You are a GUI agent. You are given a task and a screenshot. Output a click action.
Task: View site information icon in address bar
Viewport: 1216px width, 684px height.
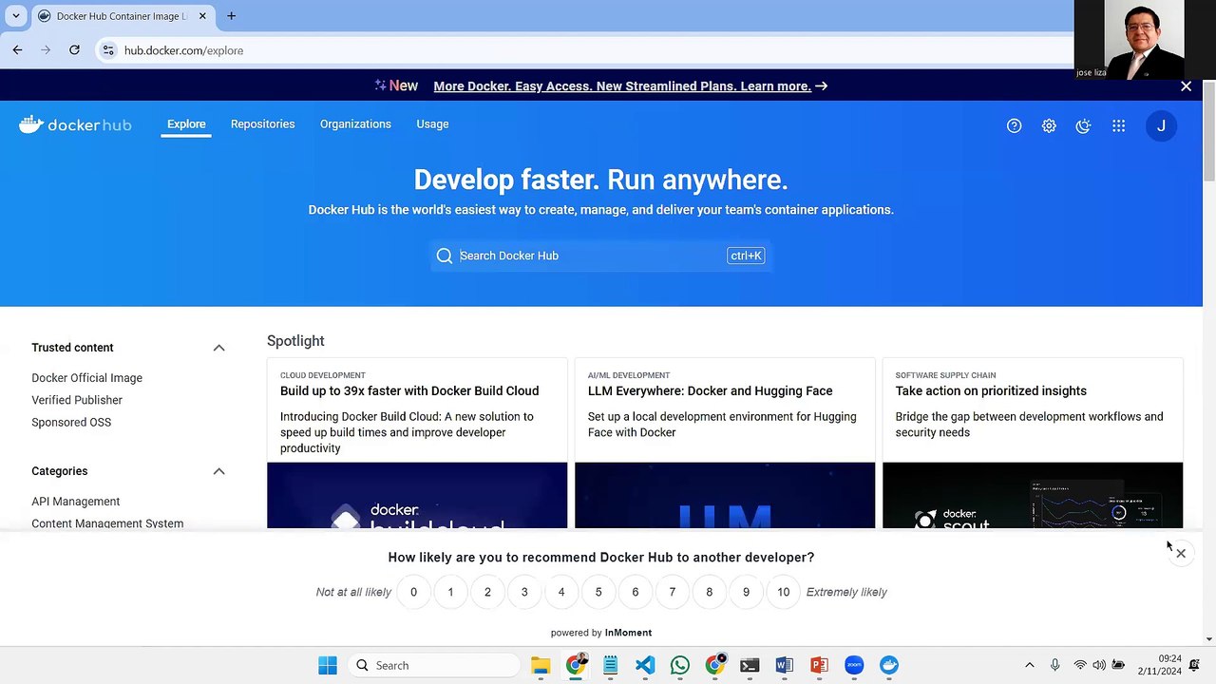(x=108, y=50)
